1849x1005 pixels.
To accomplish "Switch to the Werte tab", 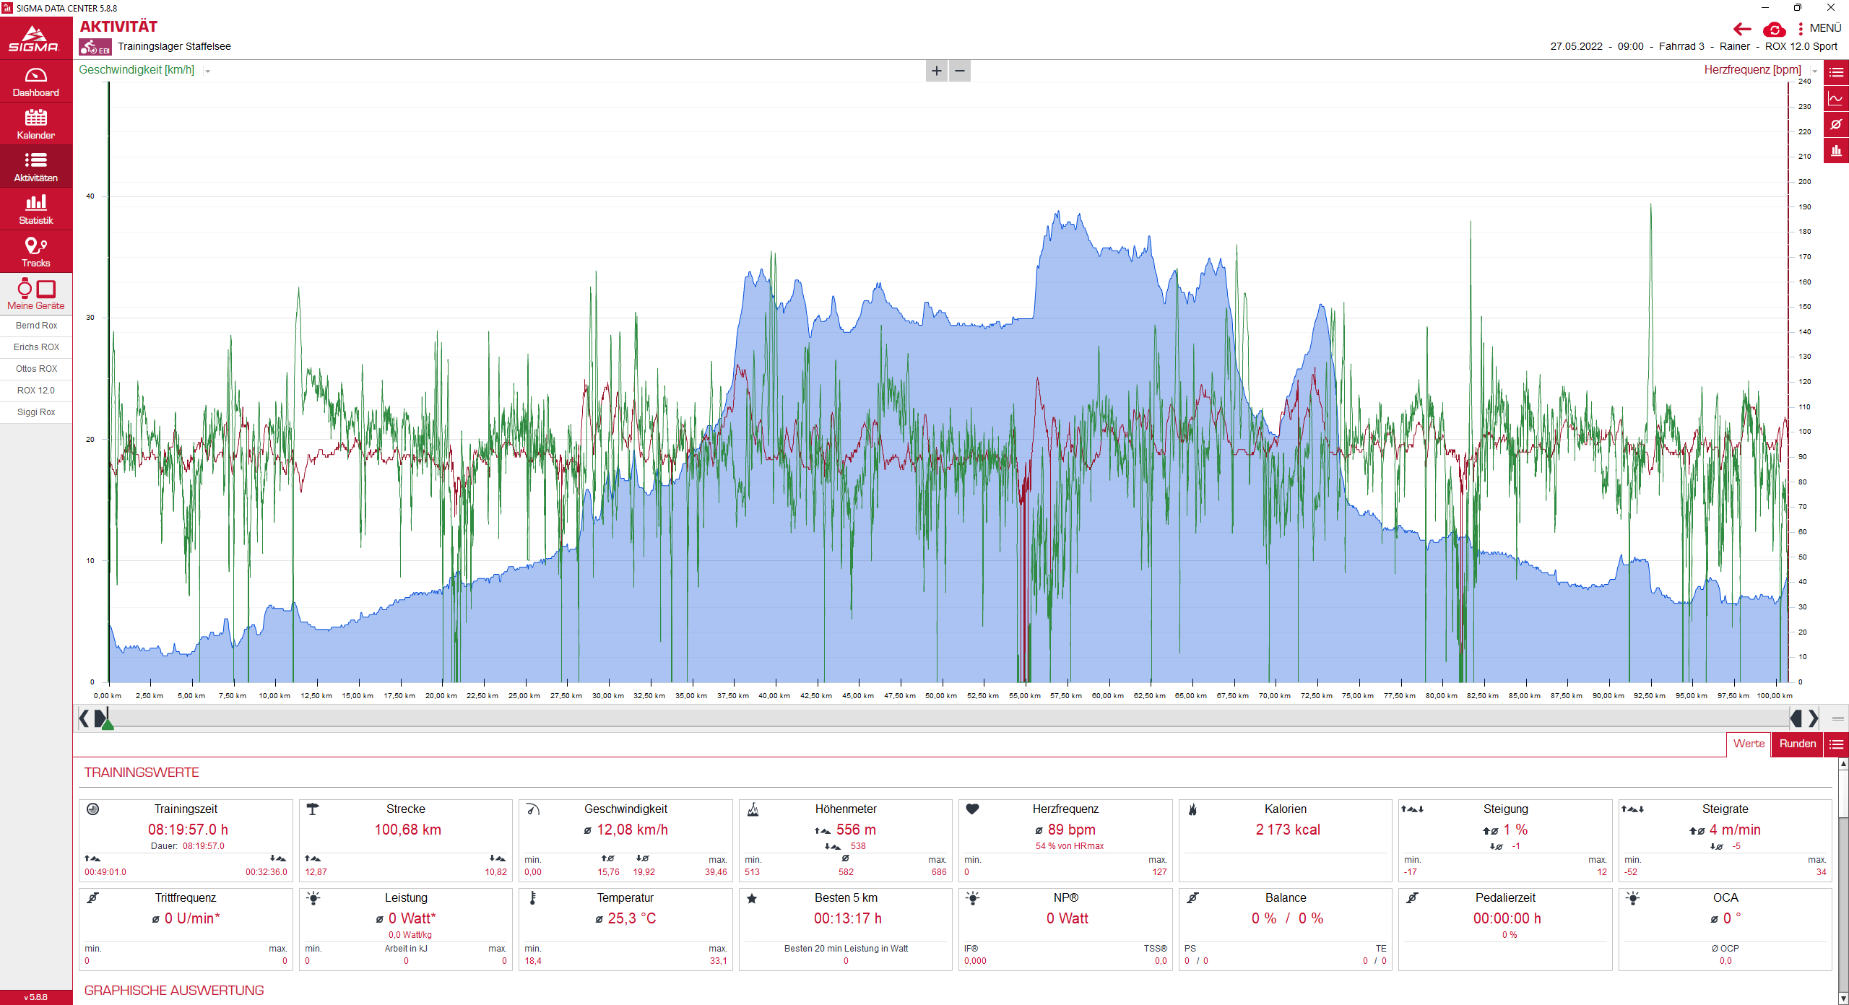I will [1749, 744].
